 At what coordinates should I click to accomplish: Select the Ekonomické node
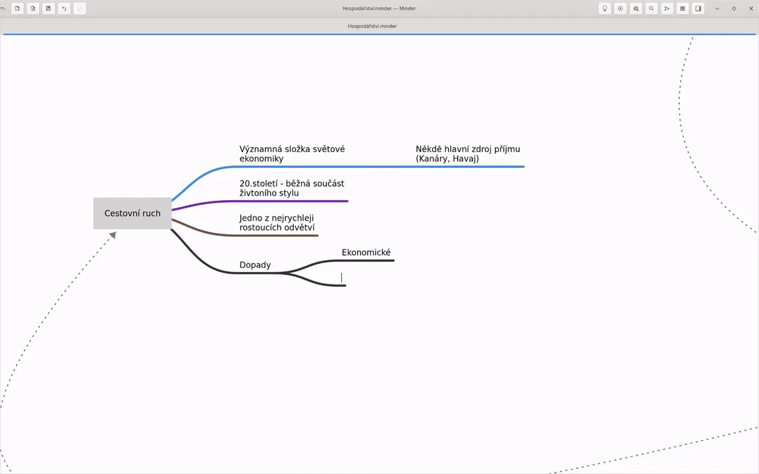click(366, 253)
